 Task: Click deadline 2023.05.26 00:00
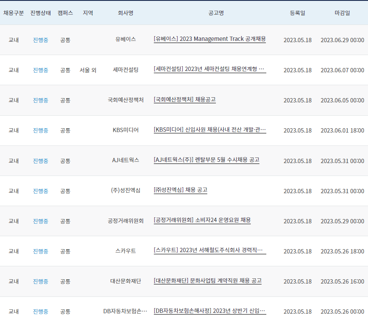pyautogui.click(x=342, y=312)
